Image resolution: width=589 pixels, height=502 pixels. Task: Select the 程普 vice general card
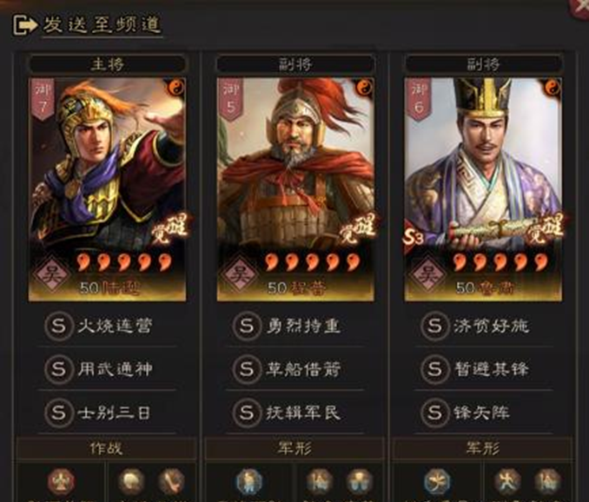[x=295, y=189]
